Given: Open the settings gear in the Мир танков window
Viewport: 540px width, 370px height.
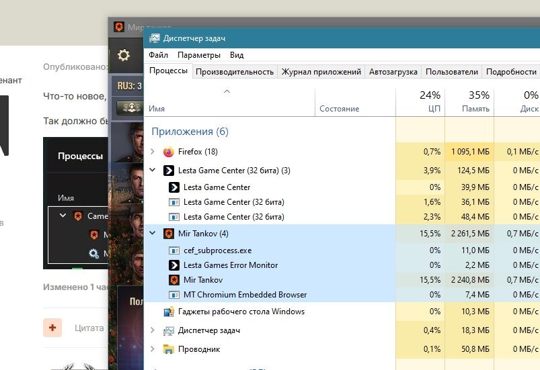Looking at the screenshot, I should (x=124, y=55).
